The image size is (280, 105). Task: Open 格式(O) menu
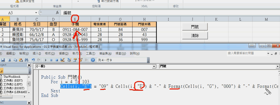50,54
